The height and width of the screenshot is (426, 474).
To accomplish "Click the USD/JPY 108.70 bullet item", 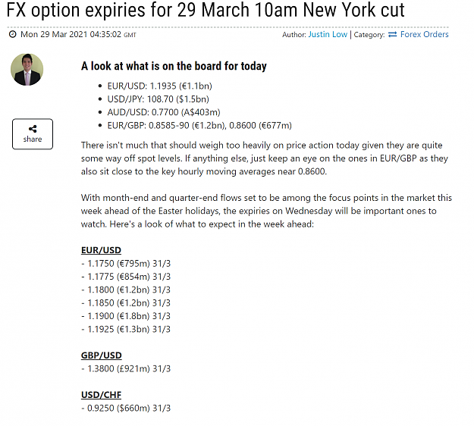I will pyautogui.click(x=158, y=99).
